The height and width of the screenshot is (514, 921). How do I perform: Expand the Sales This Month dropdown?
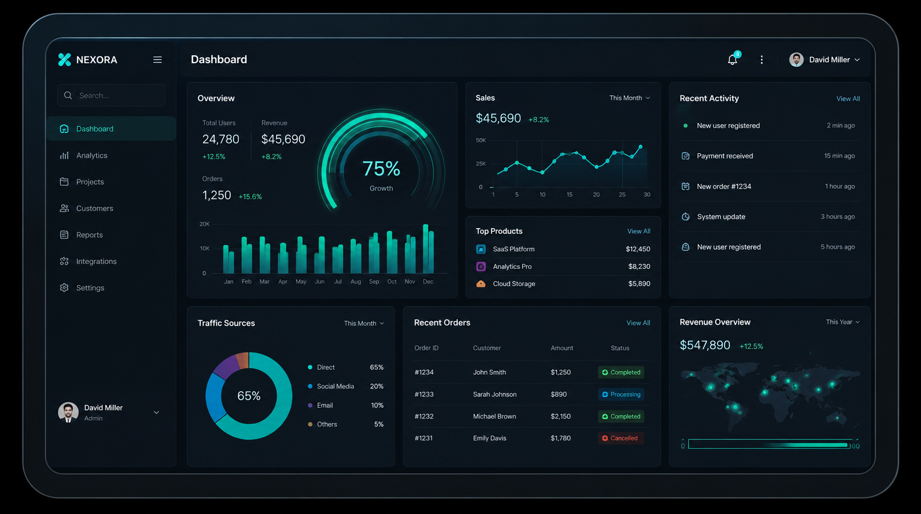coord(630,98)
